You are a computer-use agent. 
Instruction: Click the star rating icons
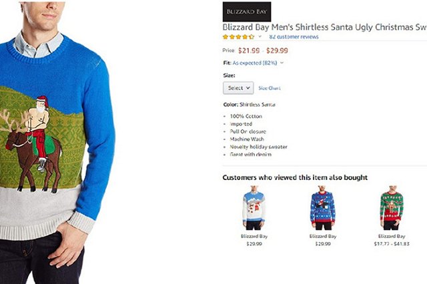(239, 37)
